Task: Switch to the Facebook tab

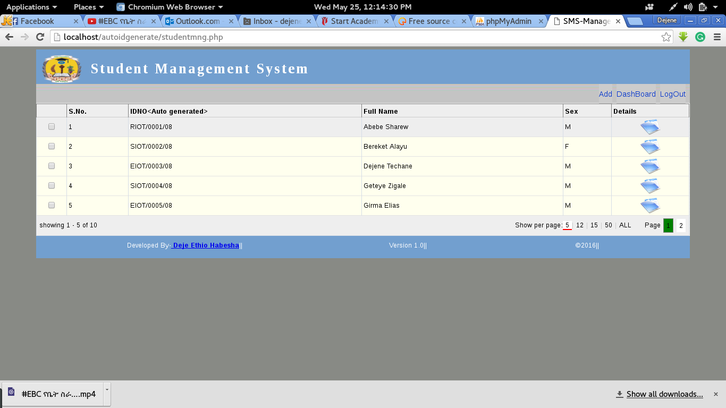Action: click(x=35, y=21)
